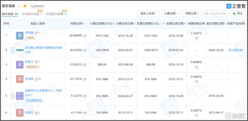Click the structure icon under 0.4227%
Screen dimensions: 248x121
click(x=196, y=115)
